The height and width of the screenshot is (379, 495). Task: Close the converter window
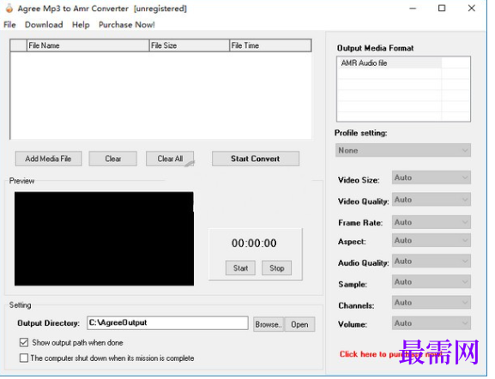[472, 9]
